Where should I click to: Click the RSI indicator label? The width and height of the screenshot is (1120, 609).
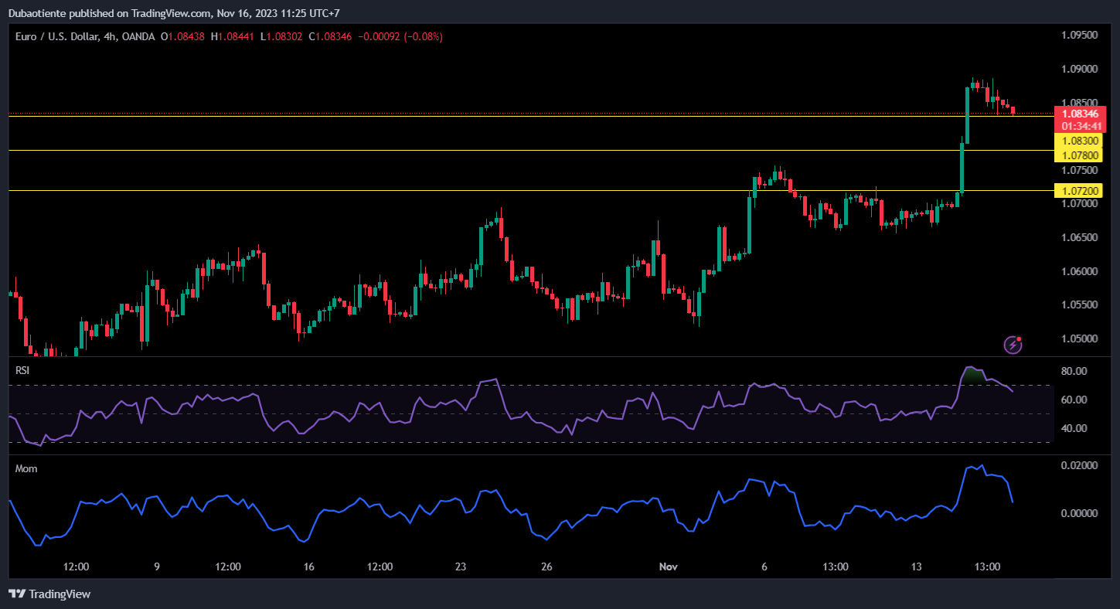point(22,371)
